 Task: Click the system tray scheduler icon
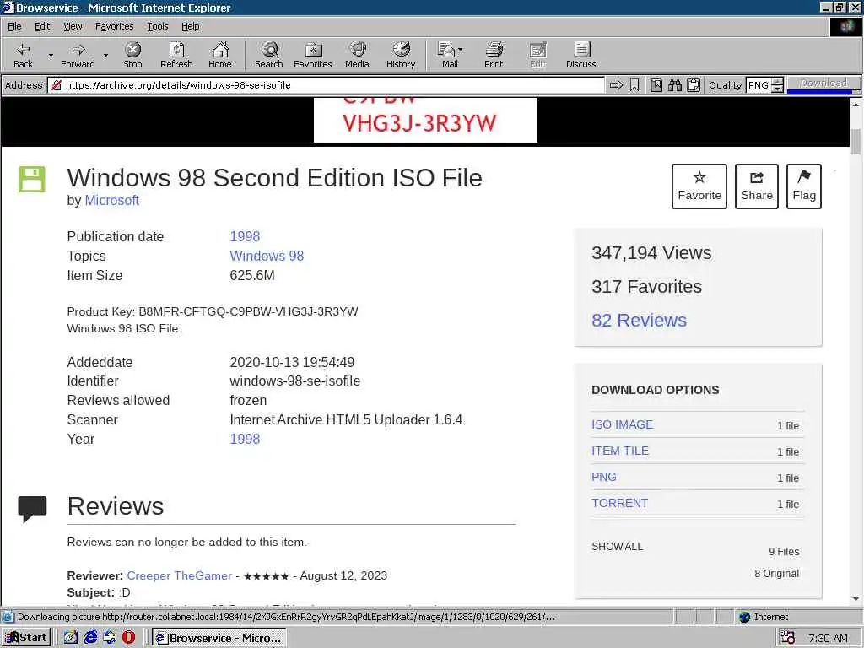click(x=788, y=638)
